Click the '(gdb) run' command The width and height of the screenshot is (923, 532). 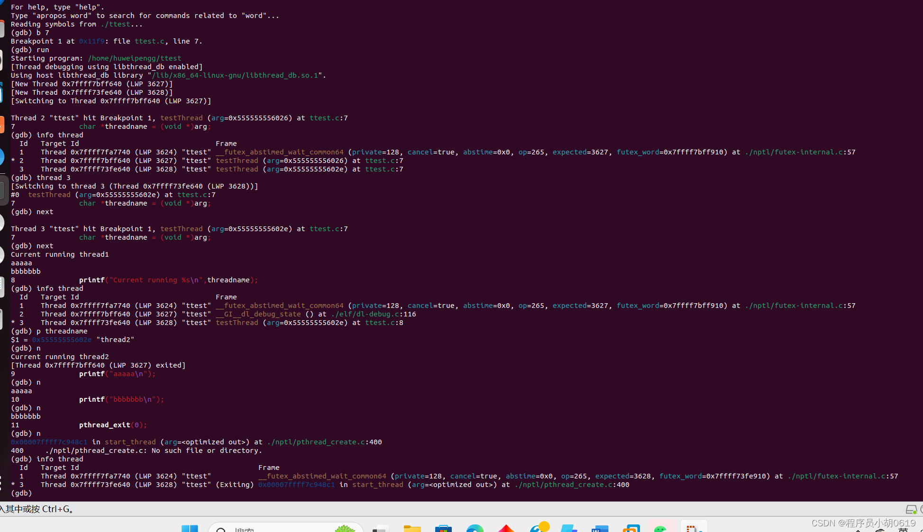(x=30, y=50)
